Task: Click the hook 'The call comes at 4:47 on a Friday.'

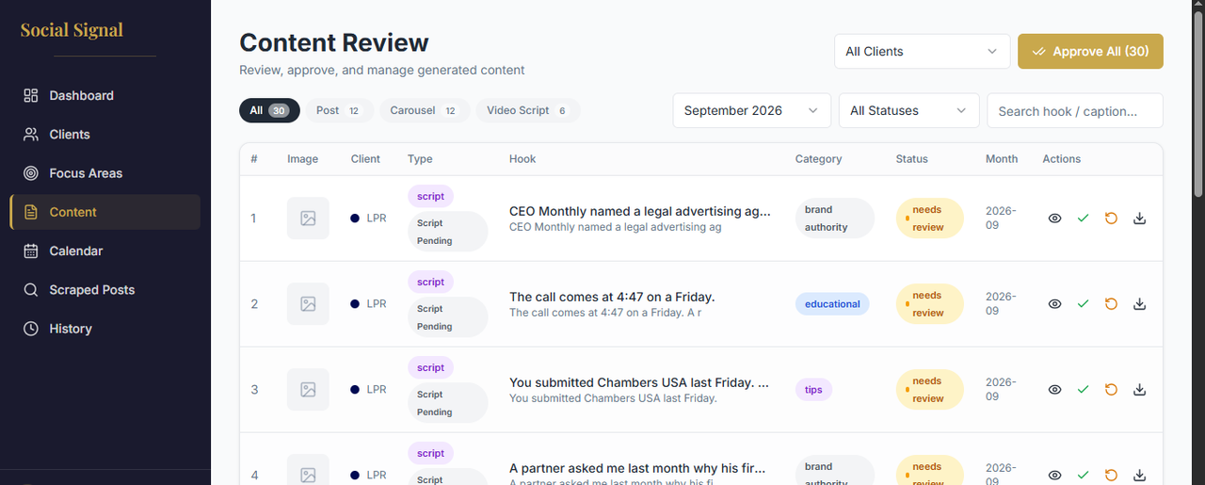Action: [x=612, y=297]
